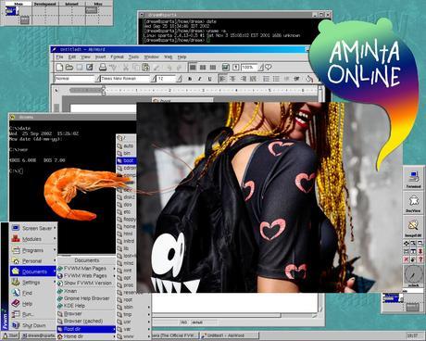Open the Times New Roman font dropdown
426x341 pixels.
tap(153, 79)
